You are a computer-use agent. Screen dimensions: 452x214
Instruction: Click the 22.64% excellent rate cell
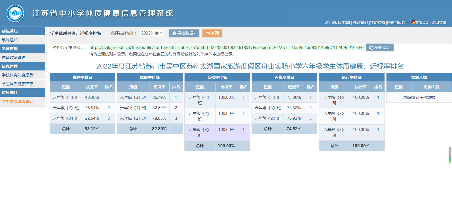point(92,118)
